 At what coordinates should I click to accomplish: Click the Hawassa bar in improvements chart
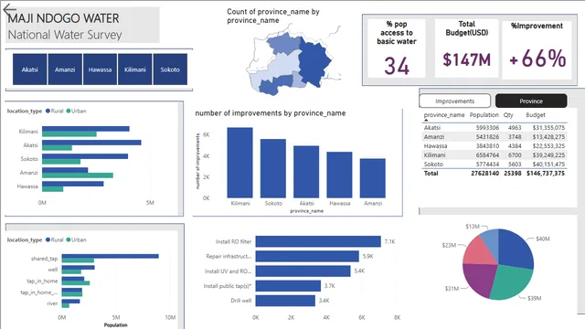339,175
